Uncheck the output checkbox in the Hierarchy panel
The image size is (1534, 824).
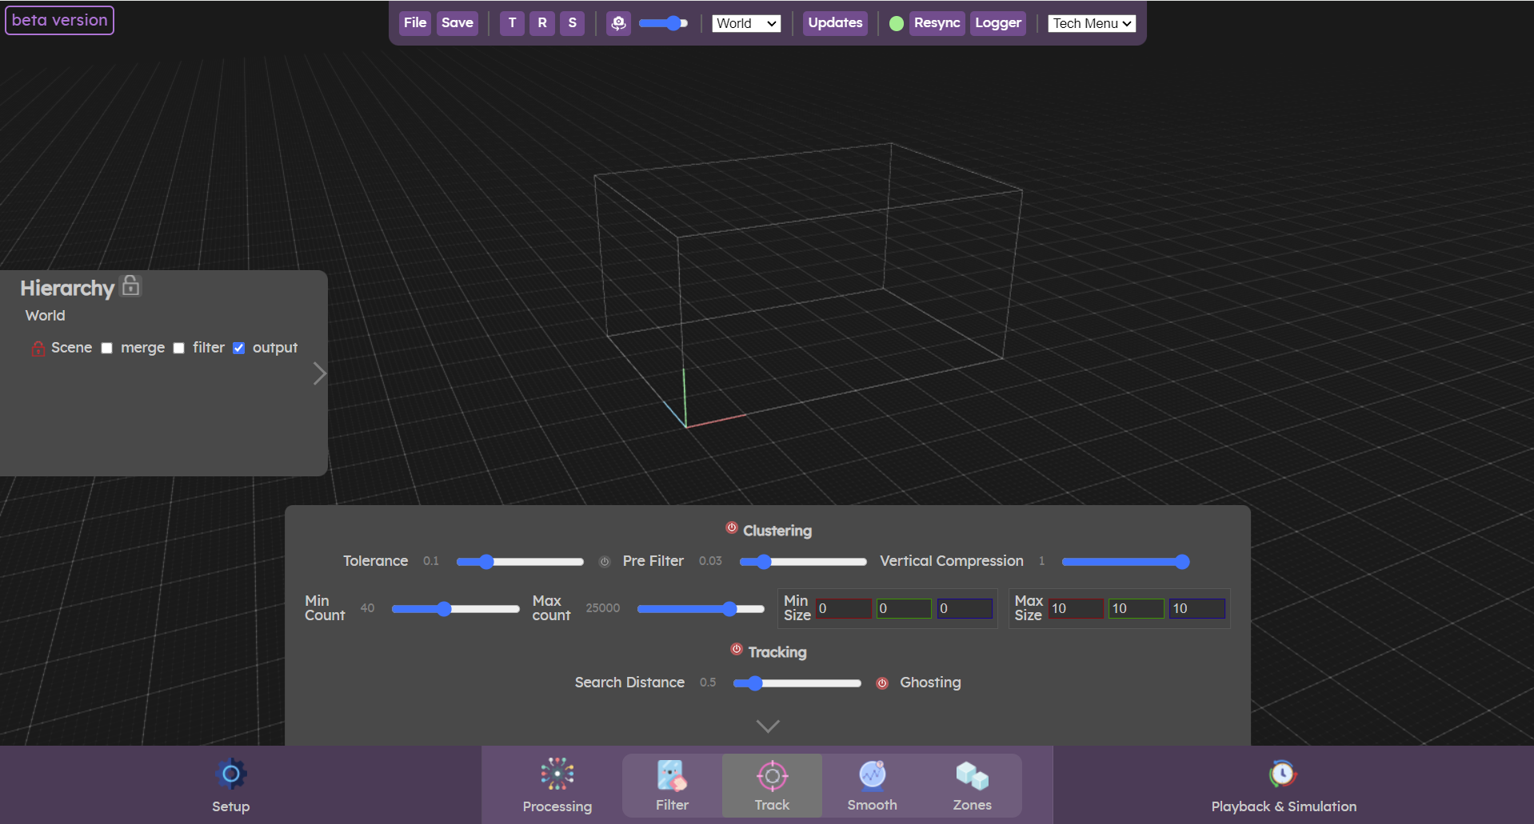point(238,348)
